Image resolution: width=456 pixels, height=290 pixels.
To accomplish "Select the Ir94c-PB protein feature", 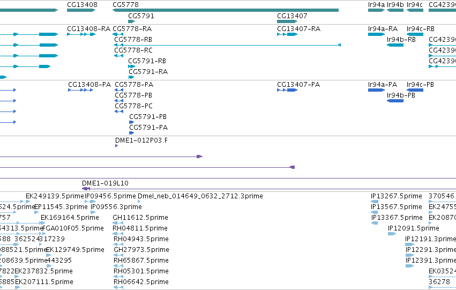I will click(x=415, y=90).
